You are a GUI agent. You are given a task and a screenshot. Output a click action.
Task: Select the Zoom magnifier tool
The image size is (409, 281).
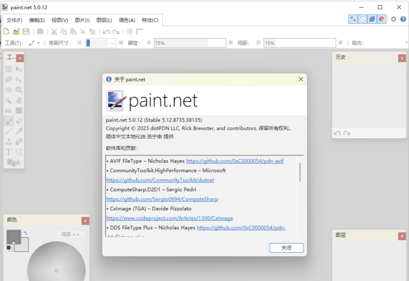[x=19, y=90]
